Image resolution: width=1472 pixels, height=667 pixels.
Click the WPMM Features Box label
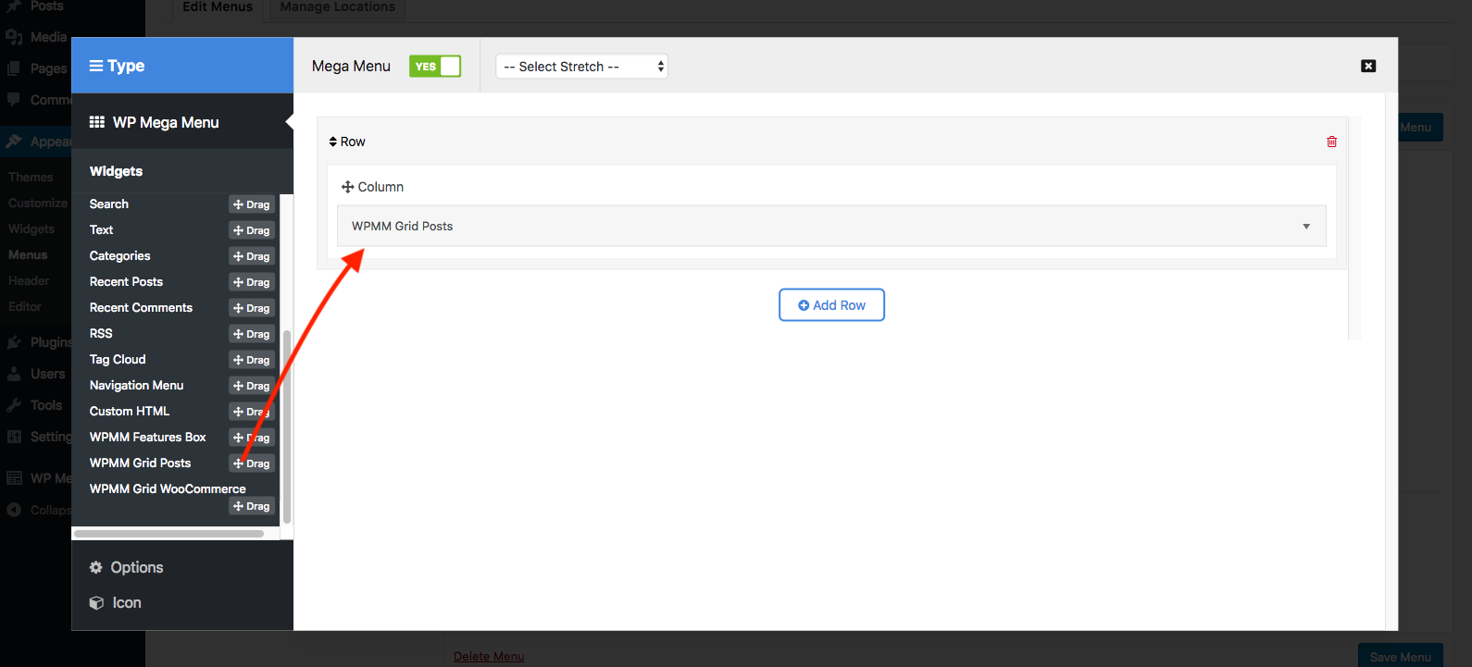148,437
